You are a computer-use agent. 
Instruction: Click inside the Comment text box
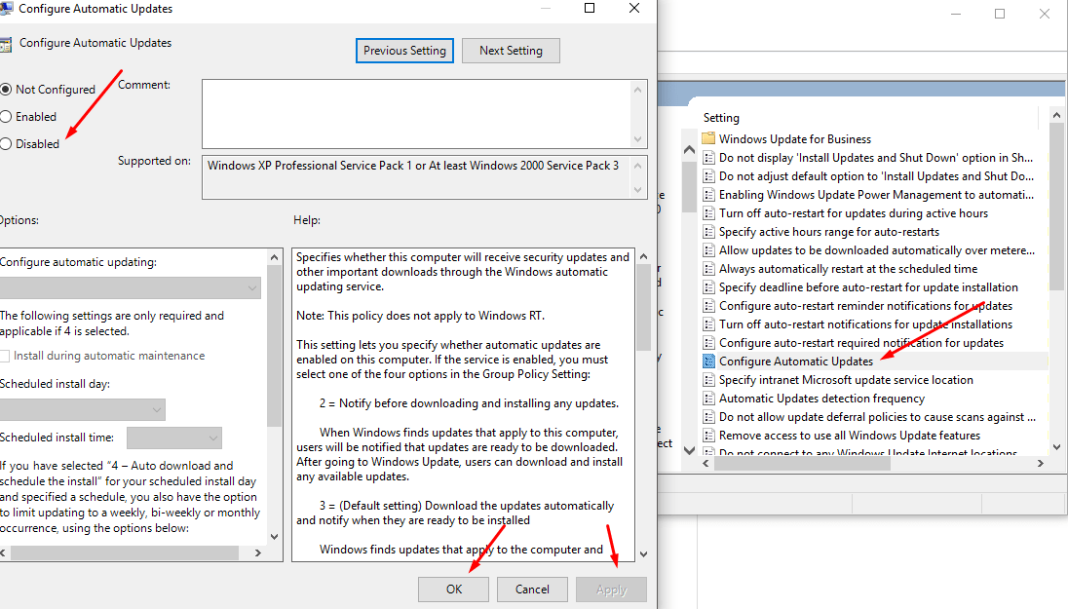[x=416, y=113]
